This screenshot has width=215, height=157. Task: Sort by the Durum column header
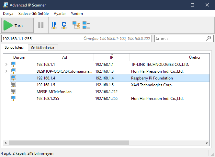(19, 57)
